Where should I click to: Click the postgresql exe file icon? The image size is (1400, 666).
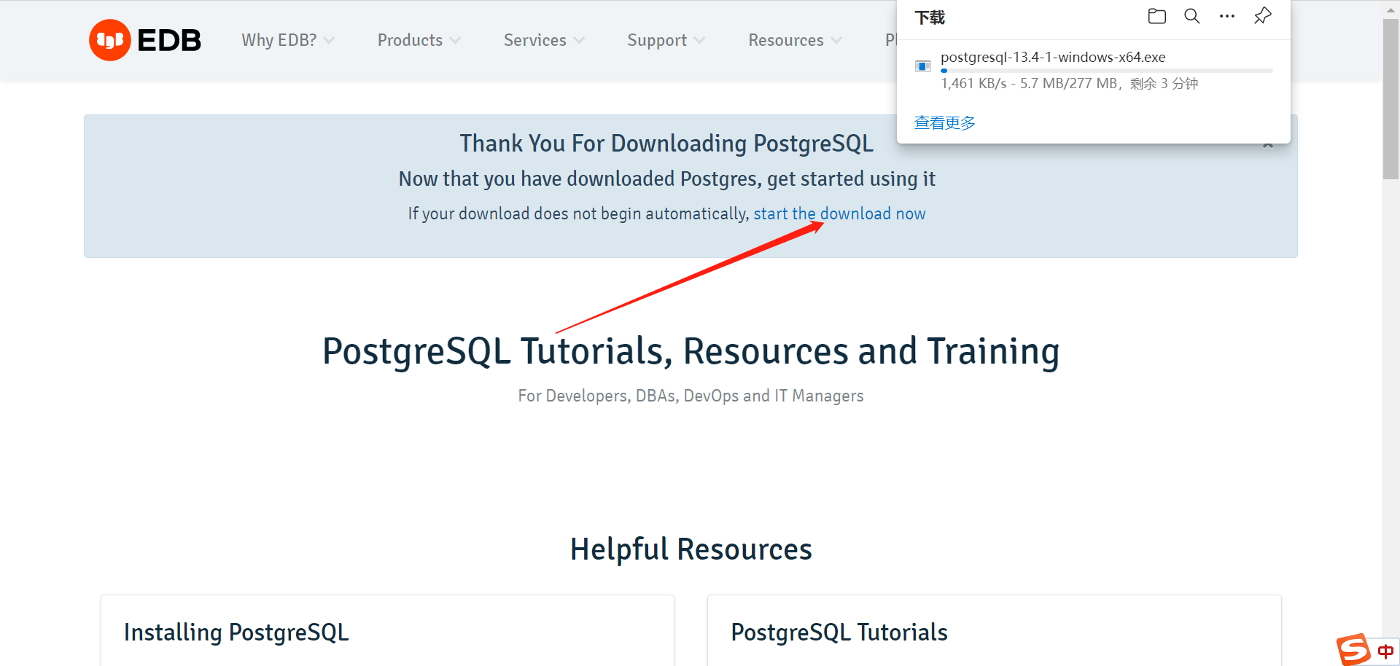pos(923,66)
